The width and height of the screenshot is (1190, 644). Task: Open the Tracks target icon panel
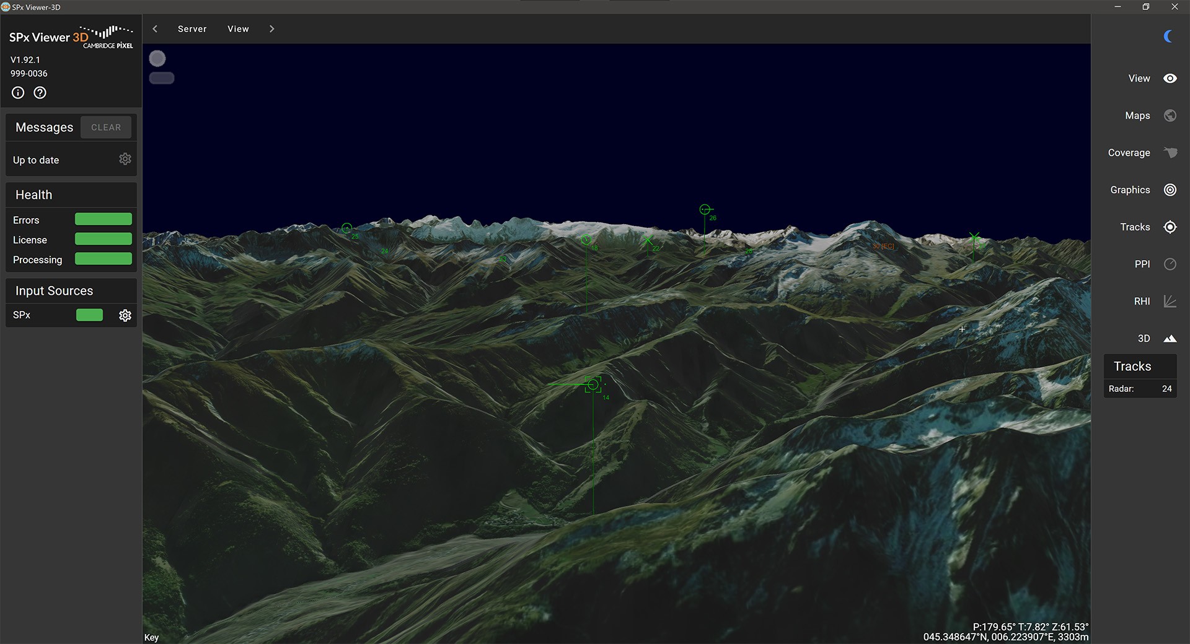click(1170, 227)
